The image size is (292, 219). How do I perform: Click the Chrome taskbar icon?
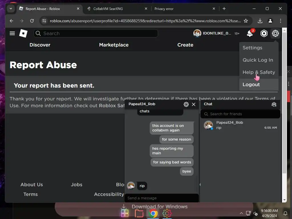pos(153,213)
